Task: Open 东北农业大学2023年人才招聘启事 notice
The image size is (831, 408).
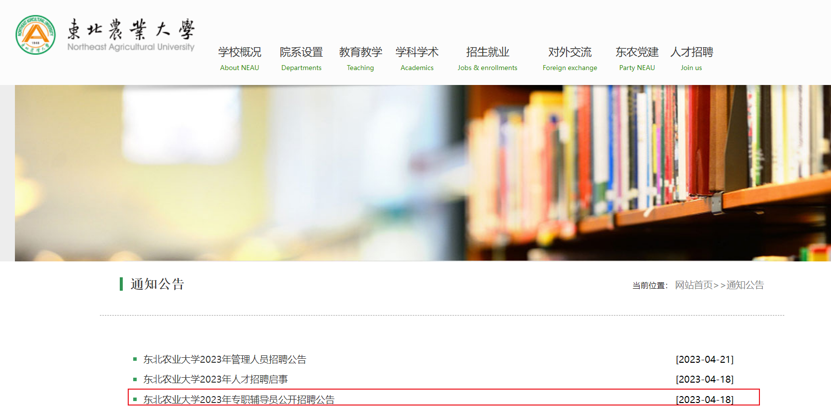Action: [216, 379]
